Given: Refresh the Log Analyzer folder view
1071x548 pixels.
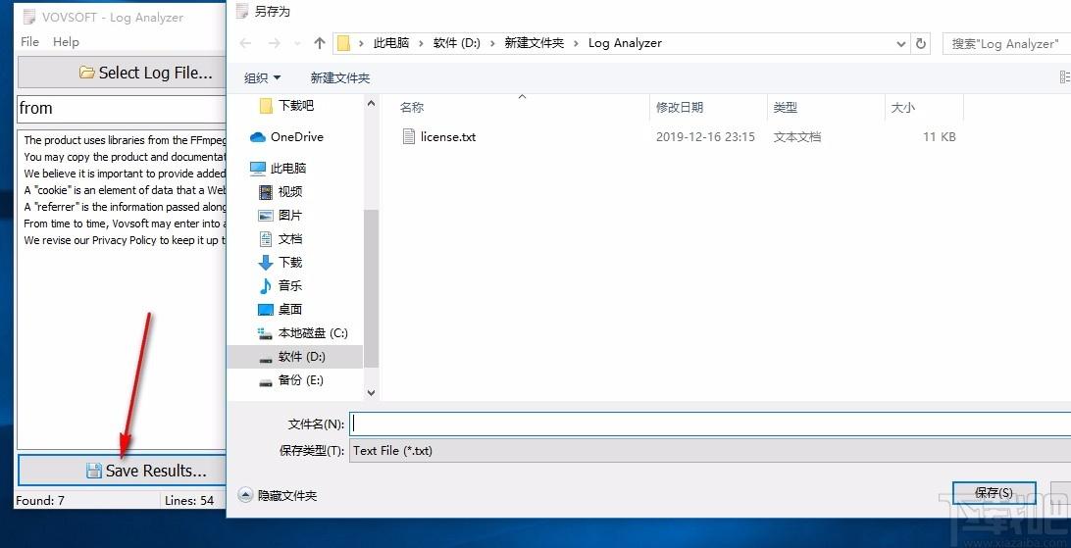Looking at the screenshot, I should (x=921, y=43).
